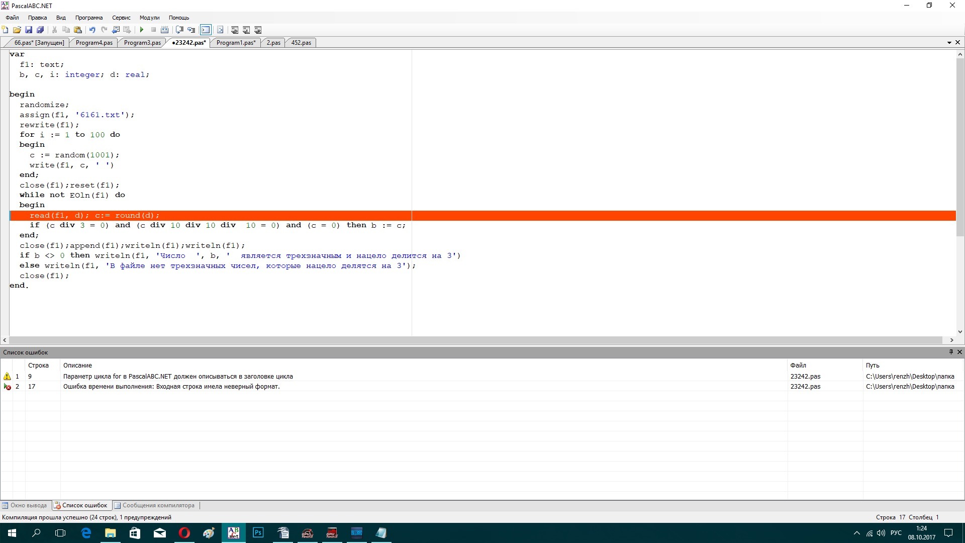Select the runtime error row in list
The image size is (965, 543).
(171, 387)
